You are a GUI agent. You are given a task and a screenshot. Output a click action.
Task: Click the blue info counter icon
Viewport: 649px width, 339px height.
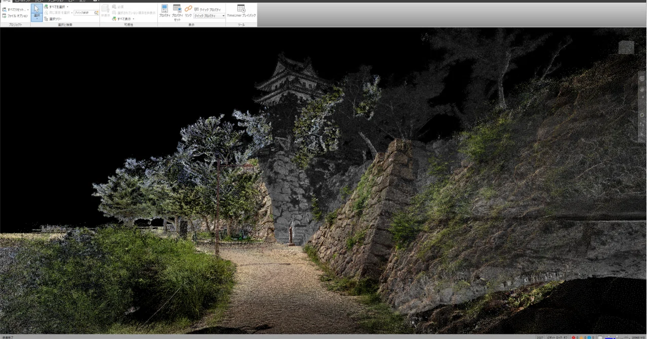(589, 337)
